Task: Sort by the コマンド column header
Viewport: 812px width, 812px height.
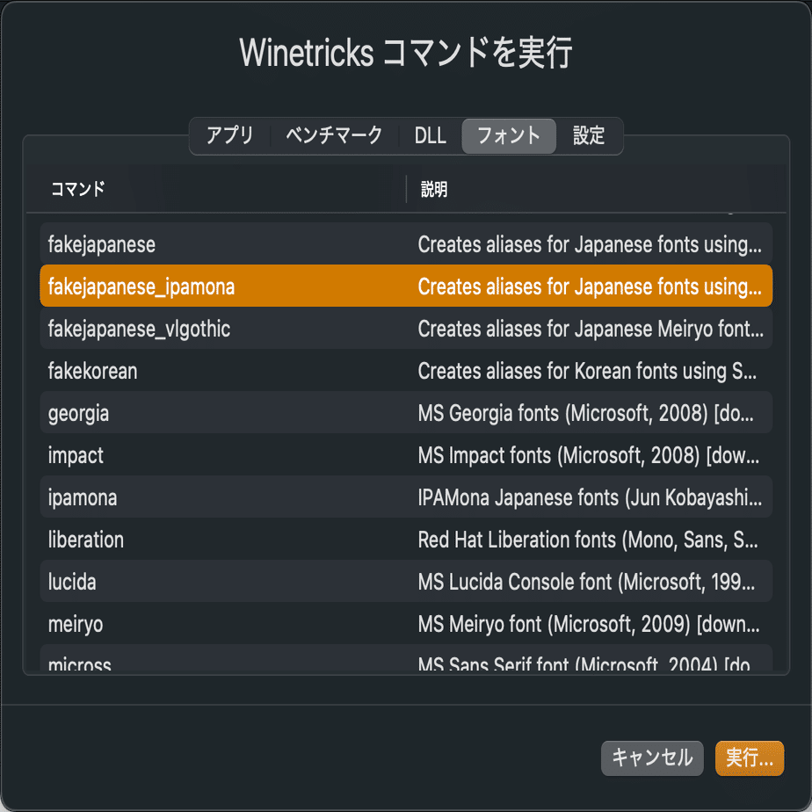Action: 220,189
